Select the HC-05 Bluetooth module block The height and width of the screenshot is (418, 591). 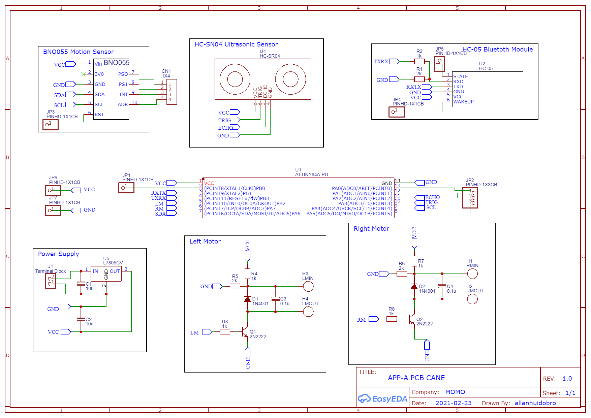(488, 89)
